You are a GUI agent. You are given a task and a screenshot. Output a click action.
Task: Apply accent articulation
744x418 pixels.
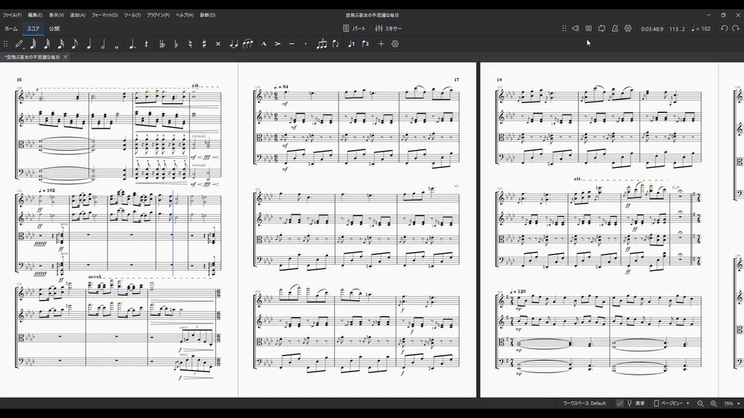[x=277, y=43]
